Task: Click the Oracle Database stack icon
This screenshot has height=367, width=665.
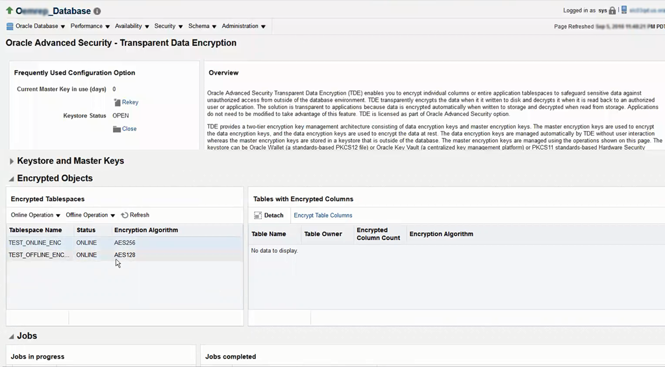Action: coord(10,27)
